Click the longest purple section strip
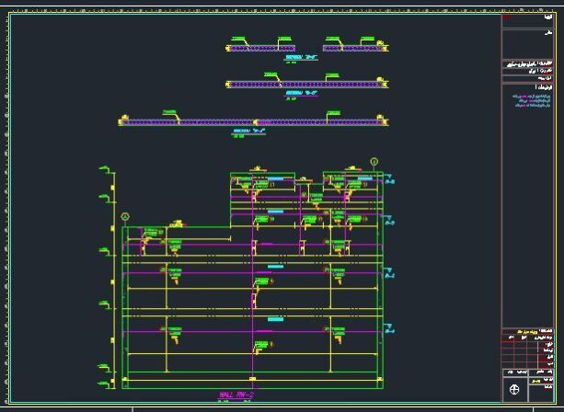 [x=253, y=121]
